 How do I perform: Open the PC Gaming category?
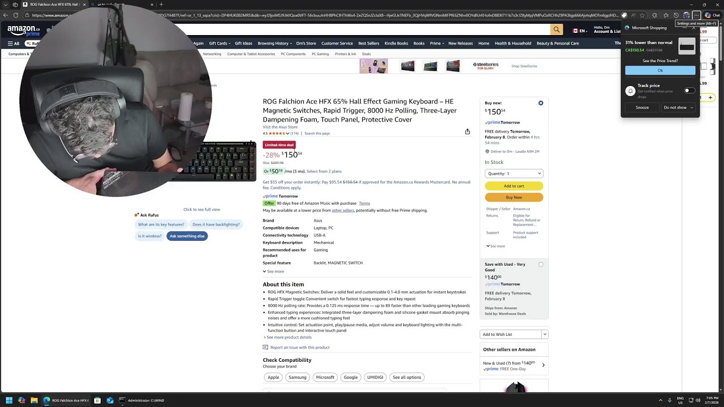tap(320, 54)
